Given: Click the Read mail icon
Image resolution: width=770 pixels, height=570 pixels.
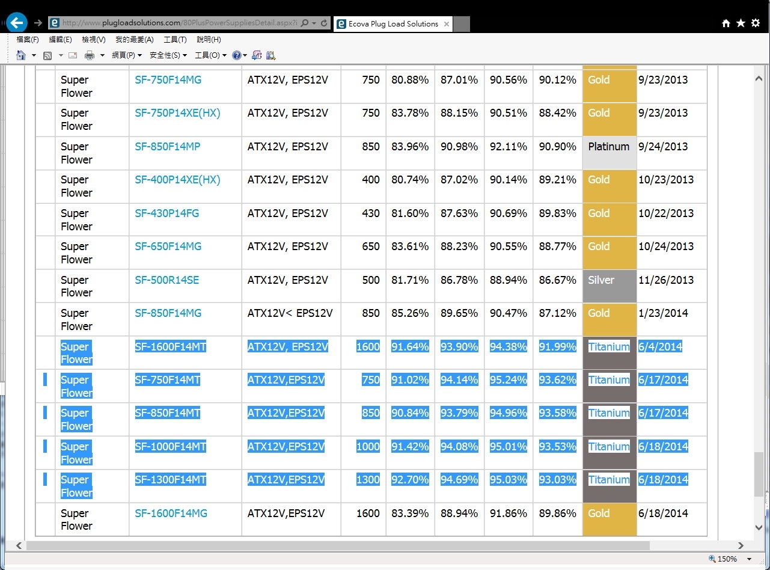Looking at the screenshot, I should pyautogui.click(x=73, y=55).
